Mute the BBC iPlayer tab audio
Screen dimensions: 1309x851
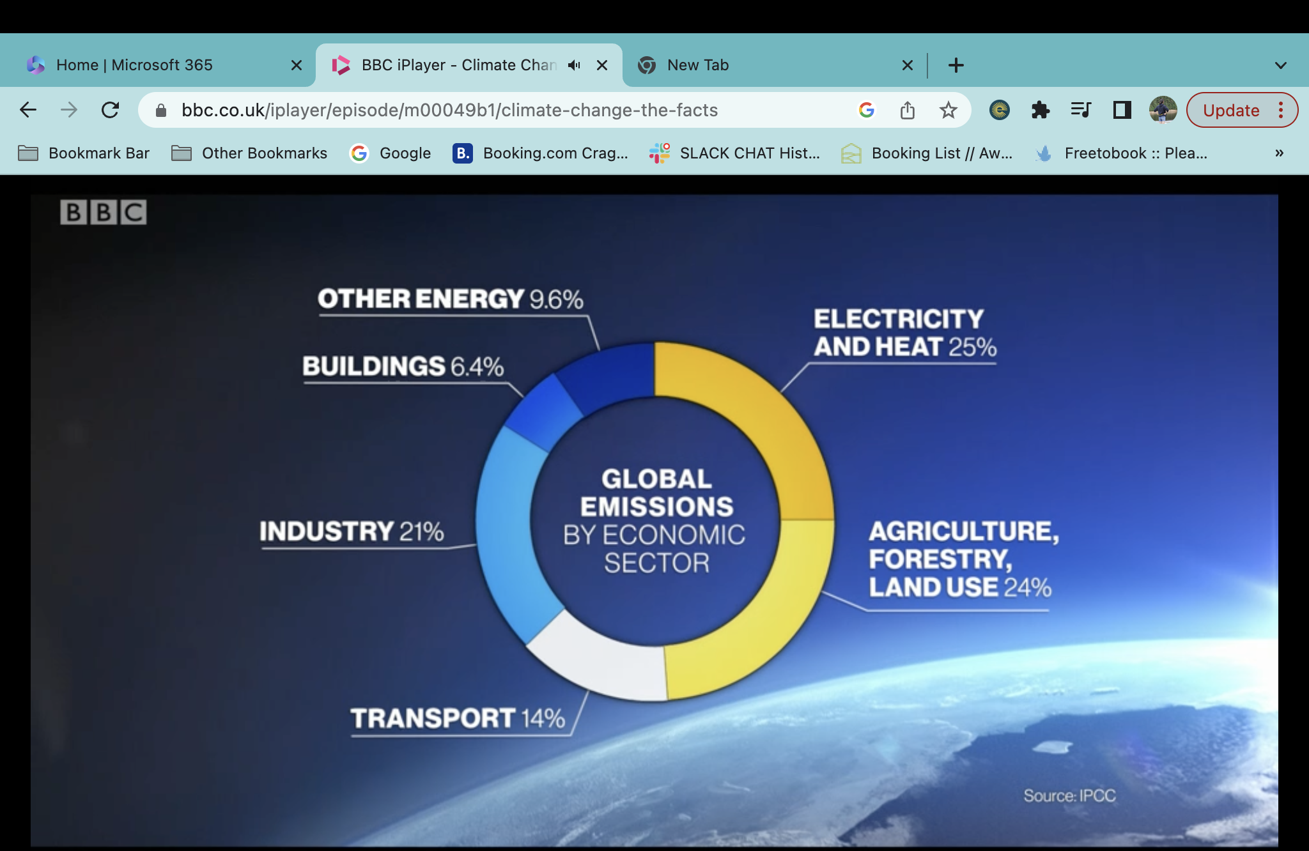[x=574, y=65]
